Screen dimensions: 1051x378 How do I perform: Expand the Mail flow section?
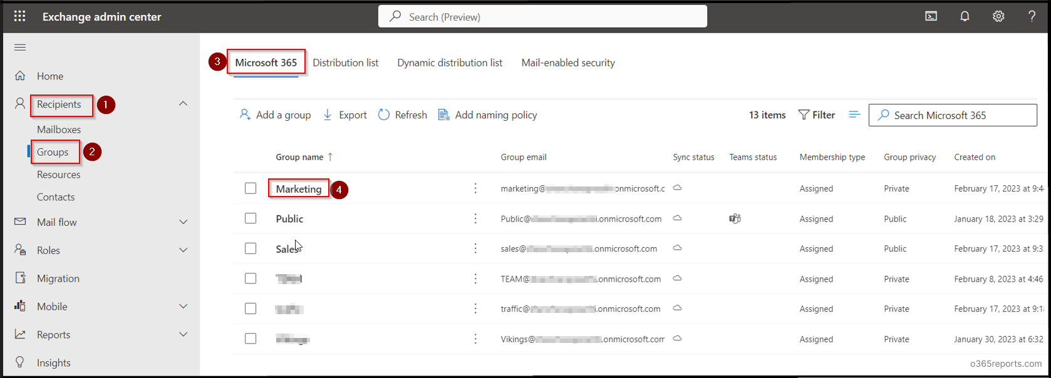tap(183, 222)
